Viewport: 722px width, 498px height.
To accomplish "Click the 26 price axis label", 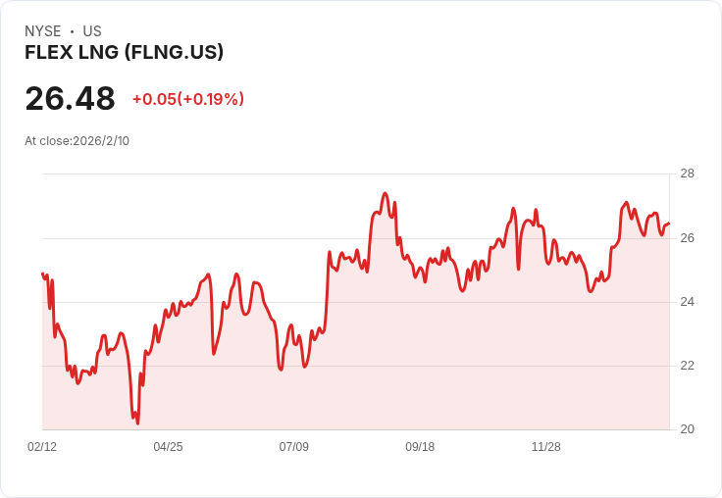I will coord(687,238).
